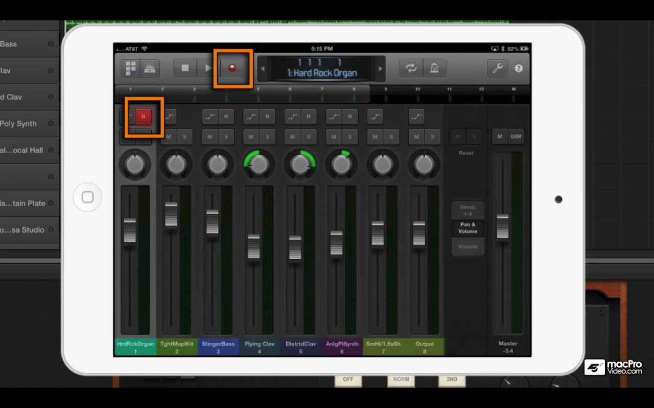Viewport: 654px width, 408px height.
Task: Open automation mode on SmHl/1.6sSh channel
Action: (375, 117)
